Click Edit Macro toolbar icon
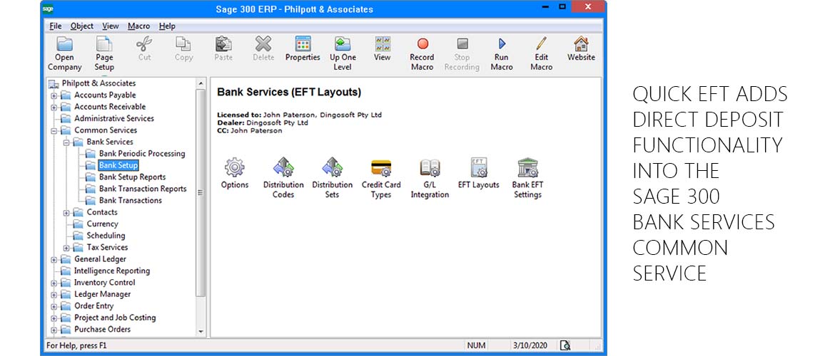 pos(541,53)
